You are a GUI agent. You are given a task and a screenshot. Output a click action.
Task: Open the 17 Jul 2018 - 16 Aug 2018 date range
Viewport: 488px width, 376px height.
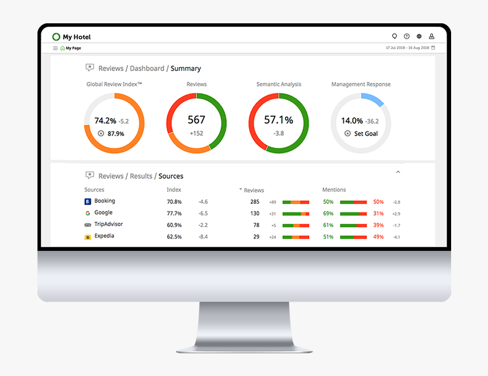(x=407, y=48)
